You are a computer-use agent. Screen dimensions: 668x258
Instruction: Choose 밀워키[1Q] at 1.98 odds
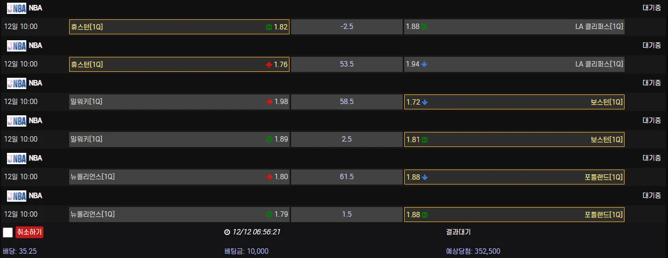click(179, 102)
